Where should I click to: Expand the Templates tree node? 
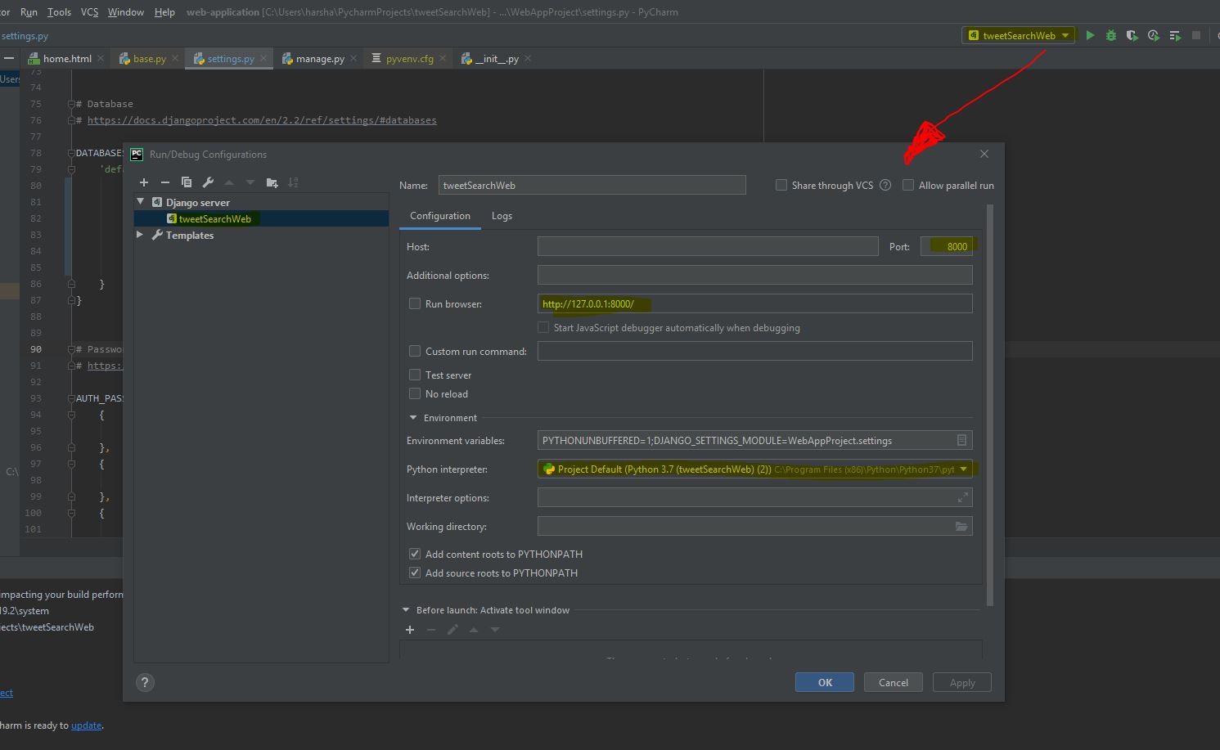pyautogui.click(x=140, y=235)
